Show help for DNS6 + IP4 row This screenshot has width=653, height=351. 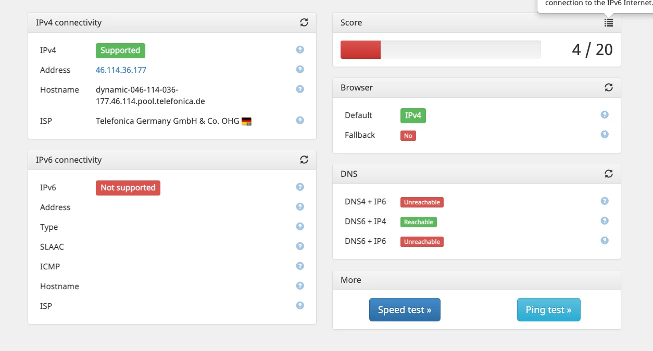coord(605,220)
